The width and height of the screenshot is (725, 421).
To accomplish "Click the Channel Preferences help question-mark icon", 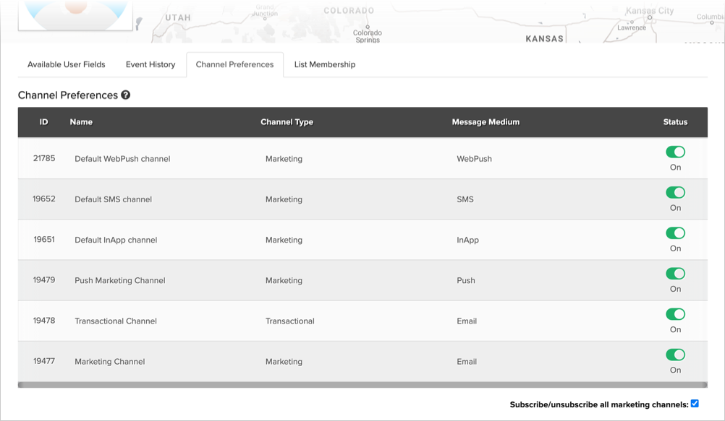I will point(126,95).
